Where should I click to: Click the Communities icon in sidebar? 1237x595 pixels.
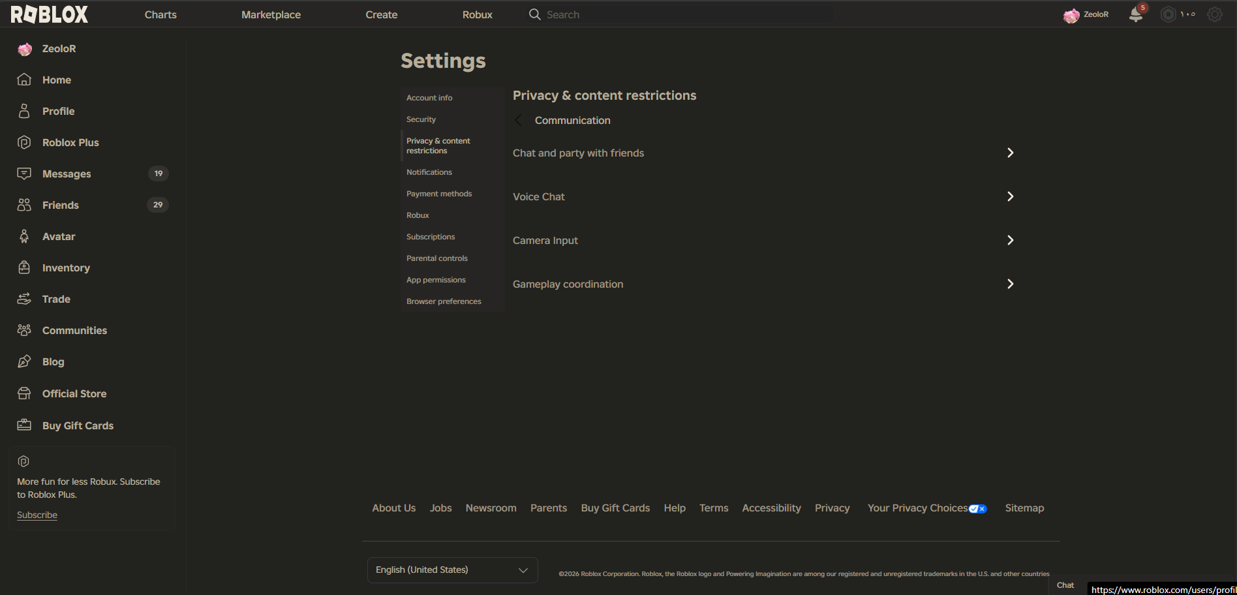pyautogui.click(x=24, y=330)
